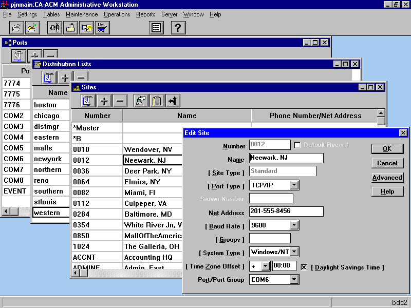Open the Maintenance menu
The width and height of the screenshot is (411, 308).
(81, 14)
